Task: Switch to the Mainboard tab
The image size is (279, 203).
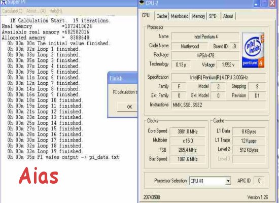Action: pos(180,16)
